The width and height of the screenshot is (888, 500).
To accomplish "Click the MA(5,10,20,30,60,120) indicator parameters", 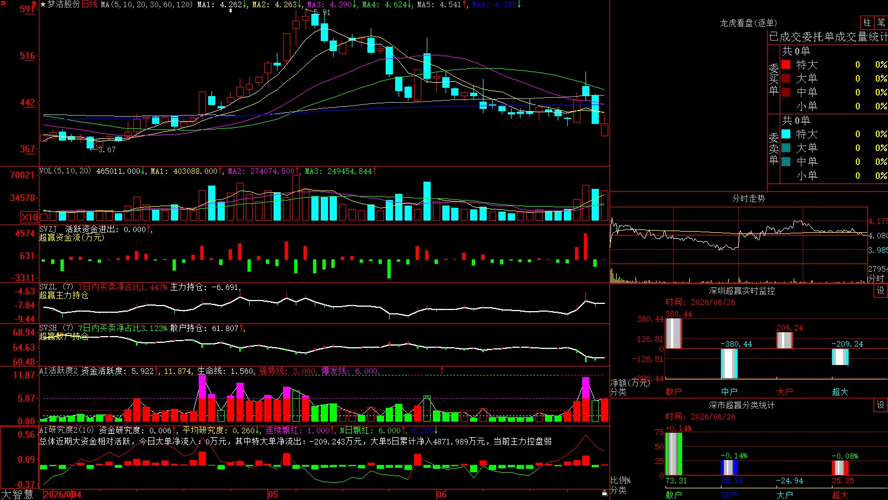I will tap(147, 4).
